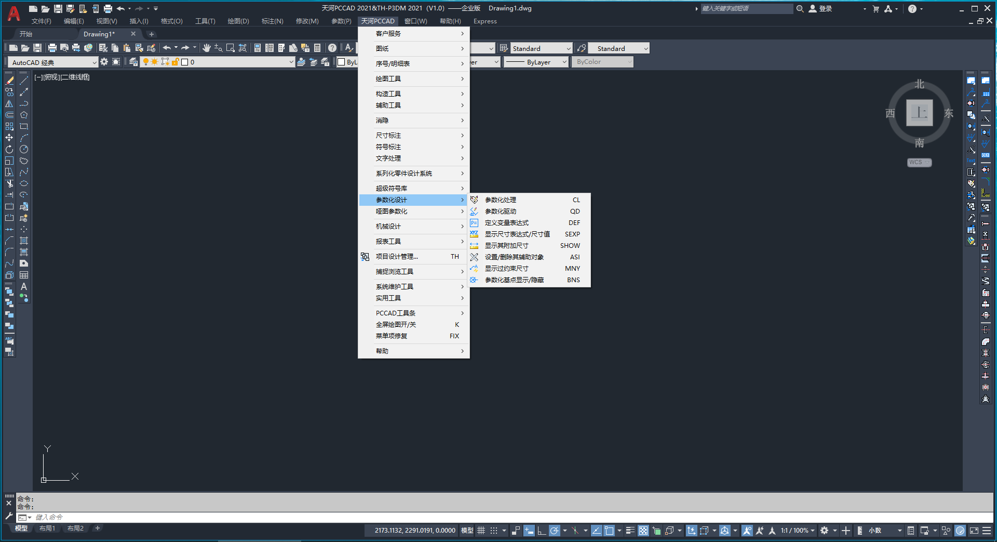Open 参数化处理 from submenu
Viewport: 997px width, 542px height.
click(529, 200)
